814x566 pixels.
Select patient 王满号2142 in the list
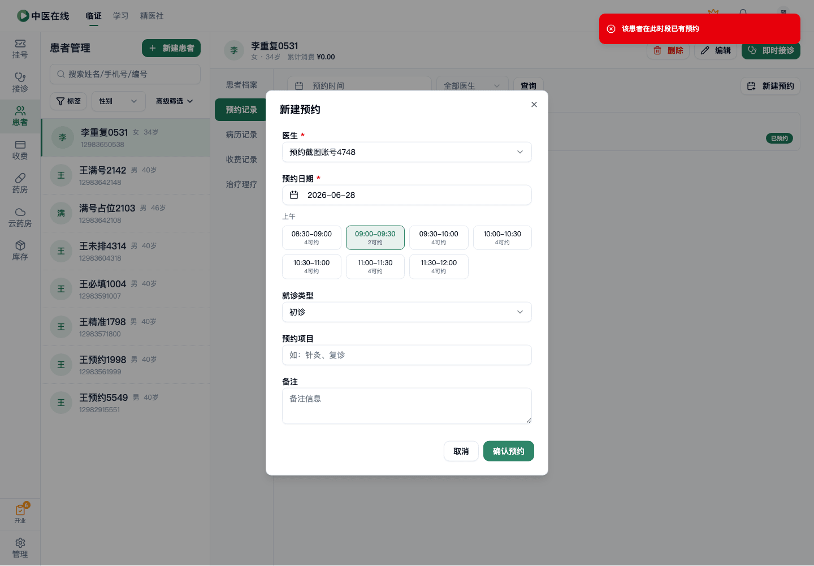tap(125, 175)
